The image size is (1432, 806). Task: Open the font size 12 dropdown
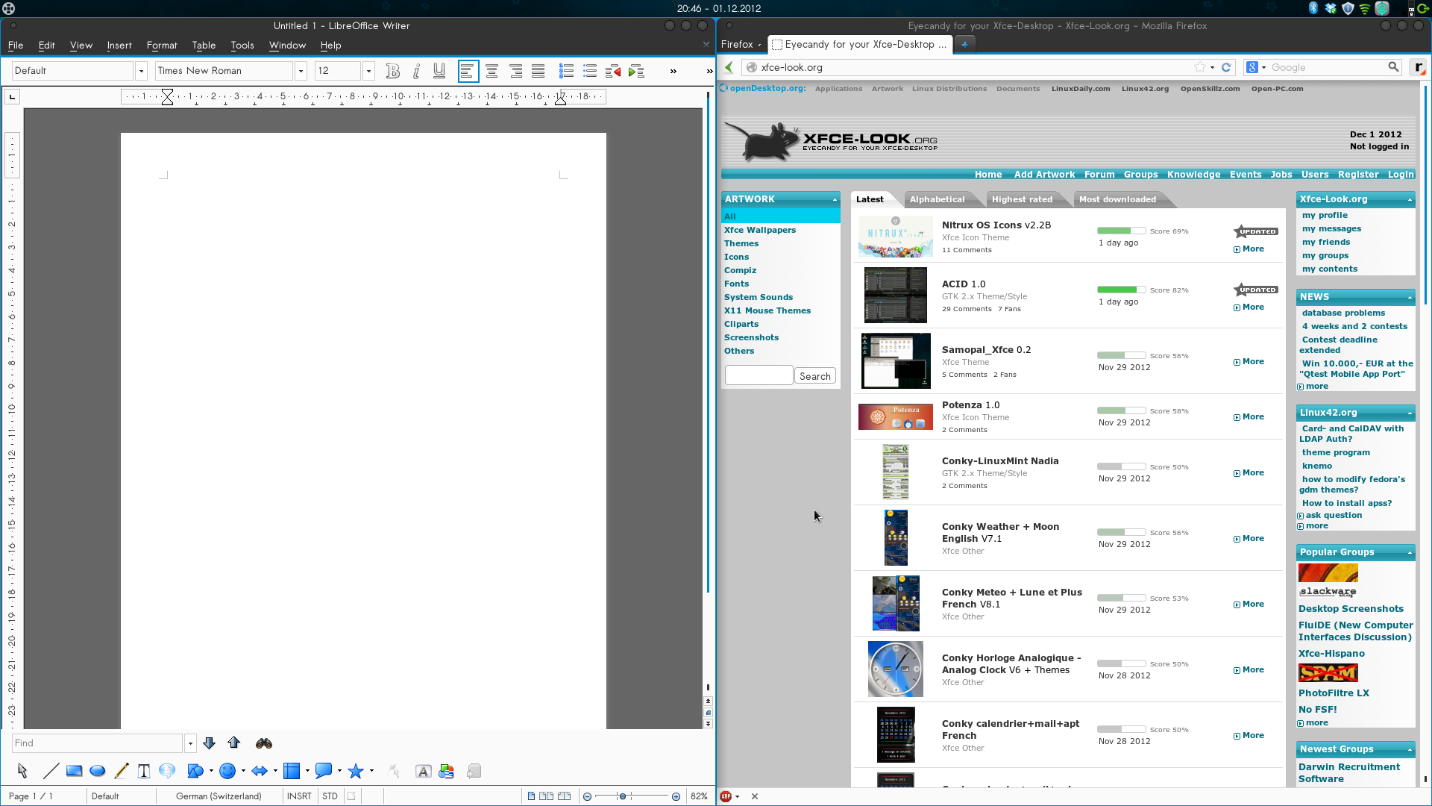tap(368, 71)
